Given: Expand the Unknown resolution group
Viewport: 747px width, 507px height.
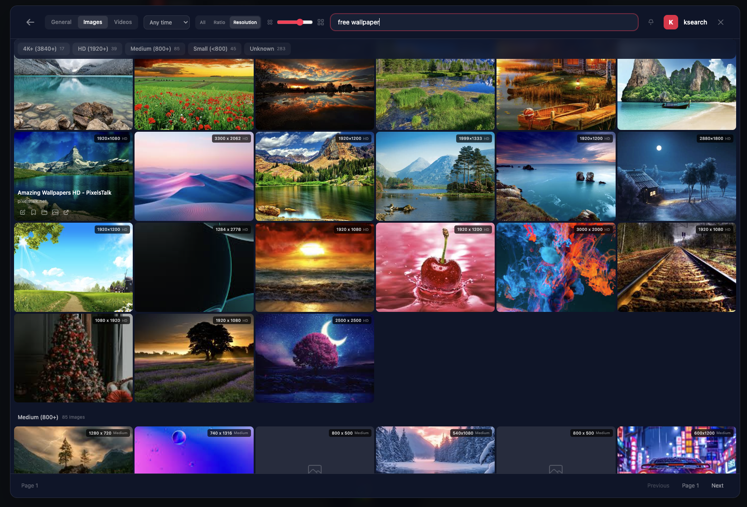Looking at the screenshot, I should pos(267,48).
